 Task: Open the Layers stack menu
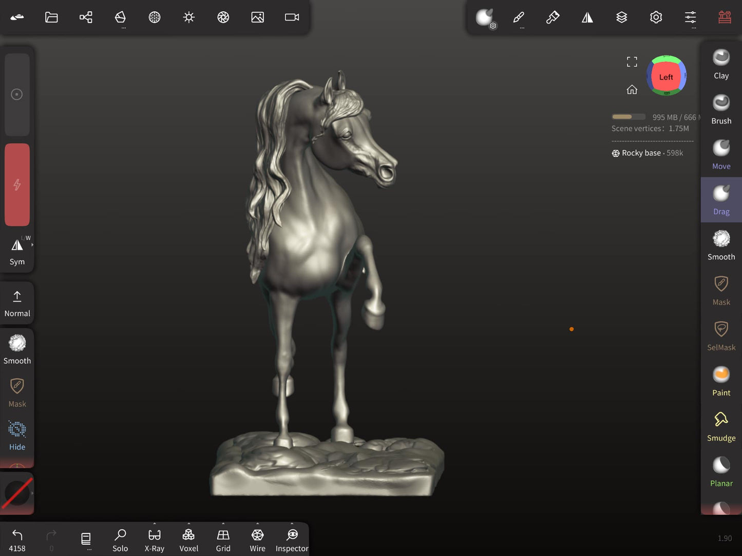621,17
